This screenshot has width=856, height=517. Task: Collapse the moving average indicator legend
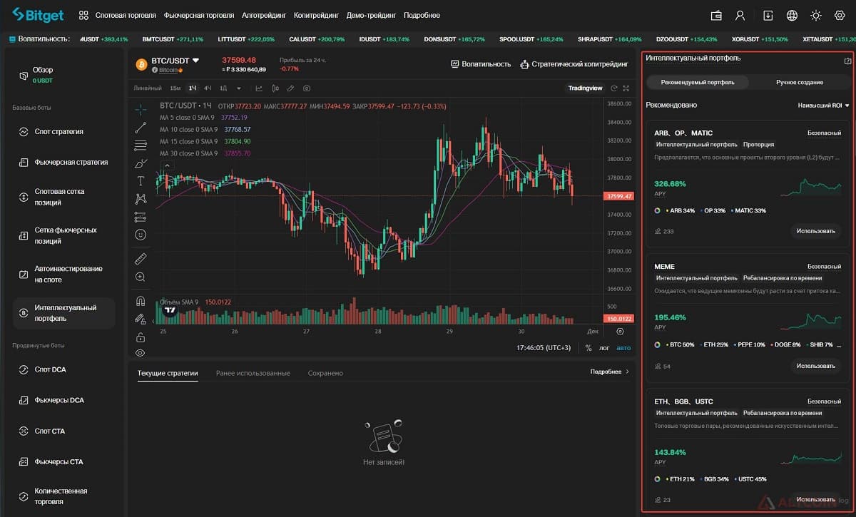pos(167,165)
